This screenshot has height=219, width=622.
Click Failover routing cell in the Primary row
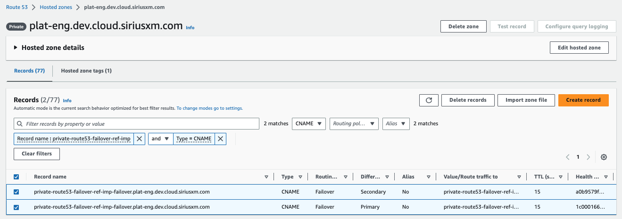point(325,207)
